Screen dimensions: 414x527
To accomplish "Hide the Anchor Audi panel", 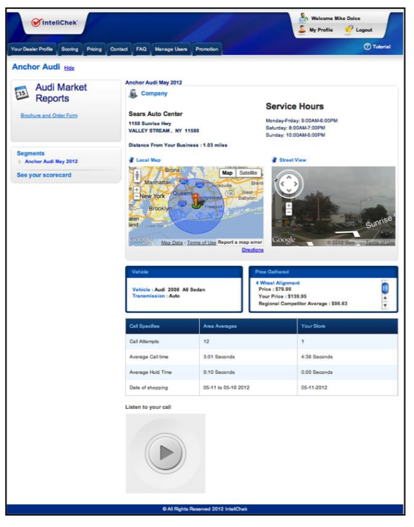I will click(70, 68).
